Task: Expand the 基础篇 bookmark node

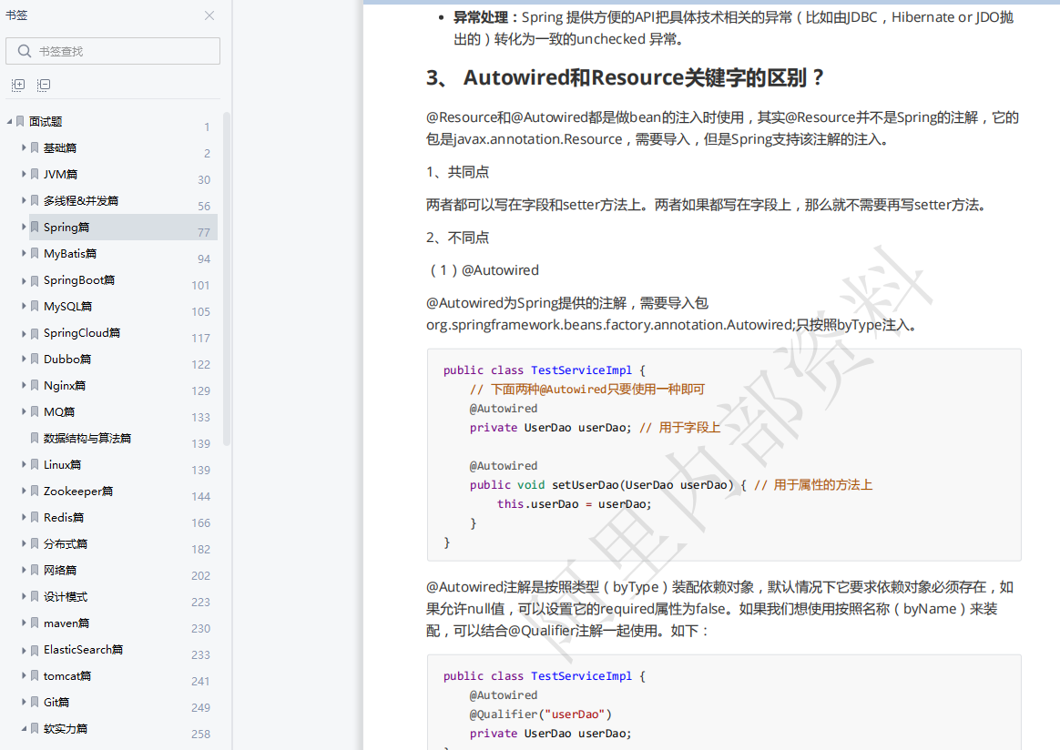Action: (25, 147)
